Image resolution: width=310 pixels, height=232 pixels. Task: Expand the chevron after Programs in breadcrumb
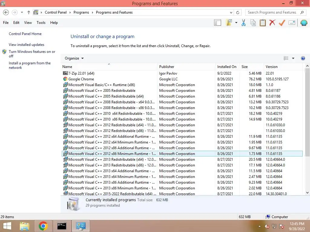point(92,12)
